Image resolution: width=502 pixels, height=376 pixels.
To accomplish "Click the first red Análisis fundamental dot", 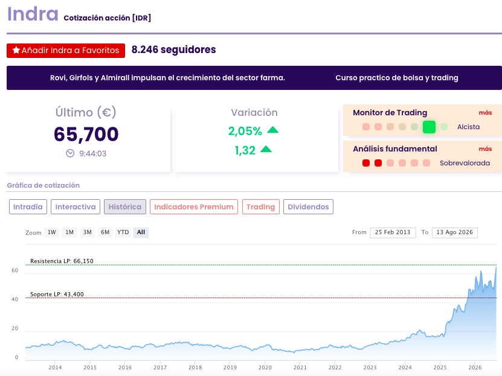I will point(366,163).
